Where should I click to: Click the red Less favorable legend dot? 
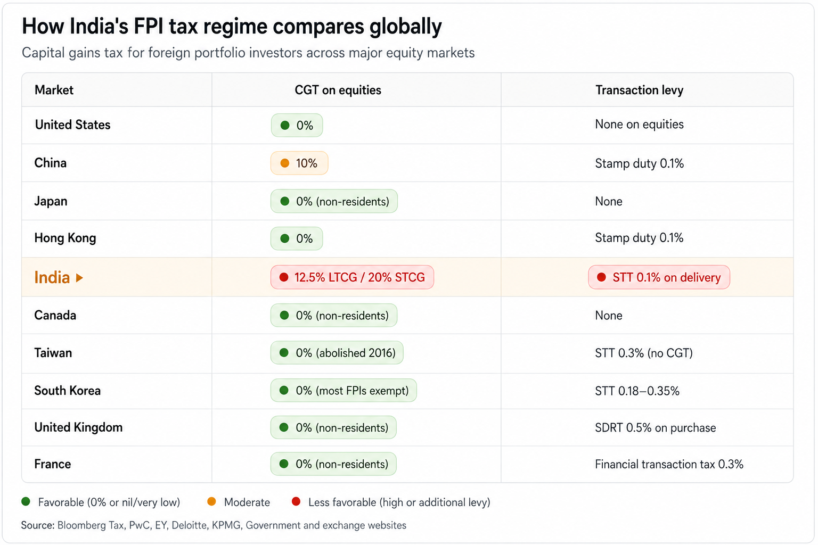coord(296,501)
